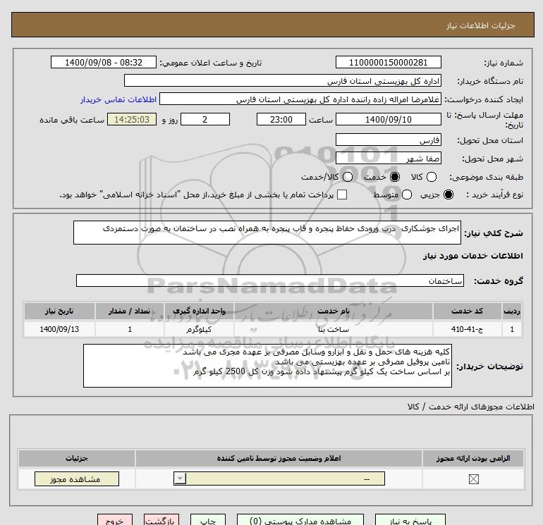Click the ردیف column header
Image resolution: width=543 pixels, height=525 pixels.
pyautogui.click(x=512, y=311)
